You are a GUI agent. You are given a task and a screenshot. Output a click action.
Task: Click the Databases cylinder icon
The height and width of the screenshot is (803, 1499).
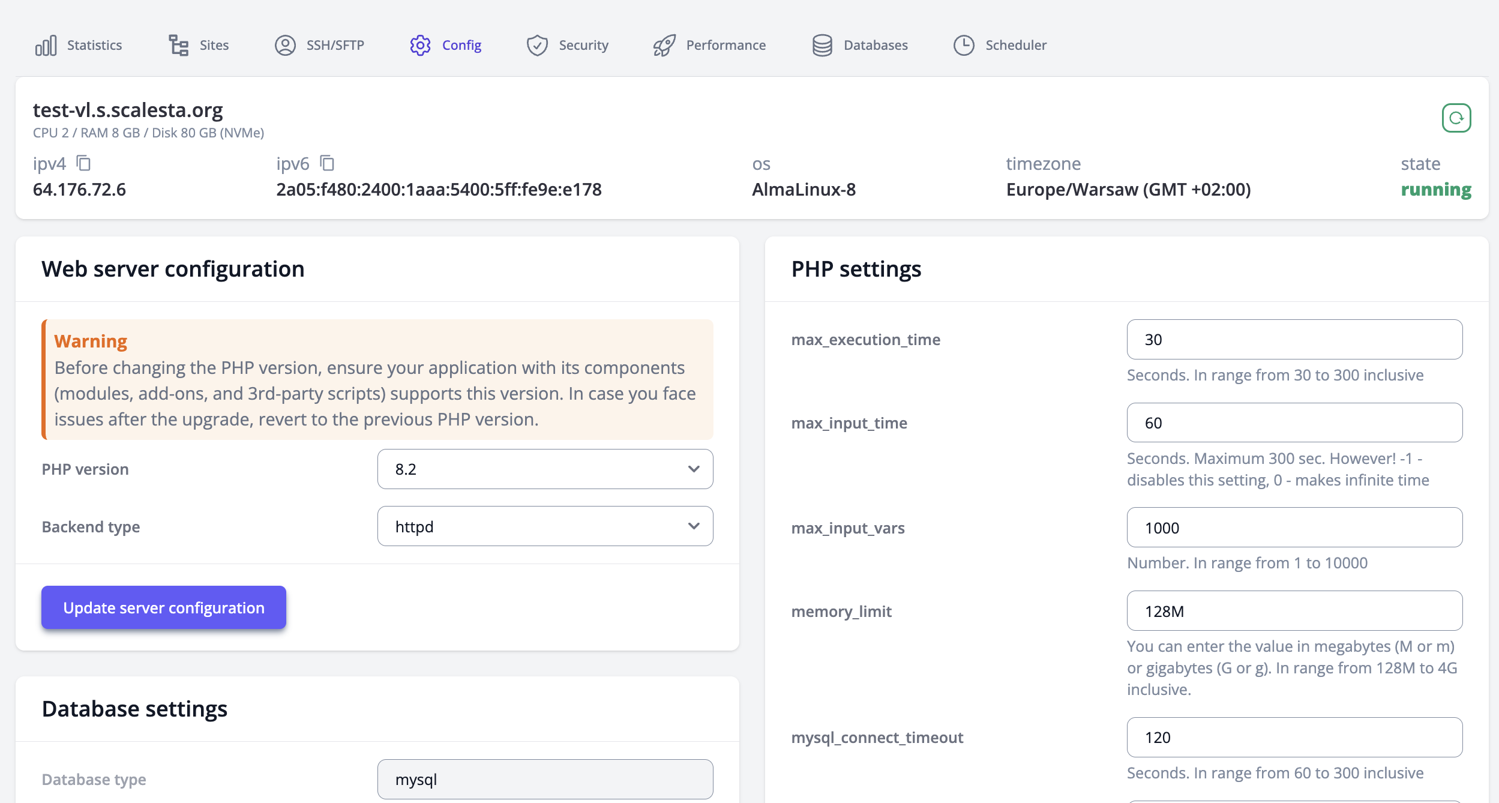(x=822, y=45)
